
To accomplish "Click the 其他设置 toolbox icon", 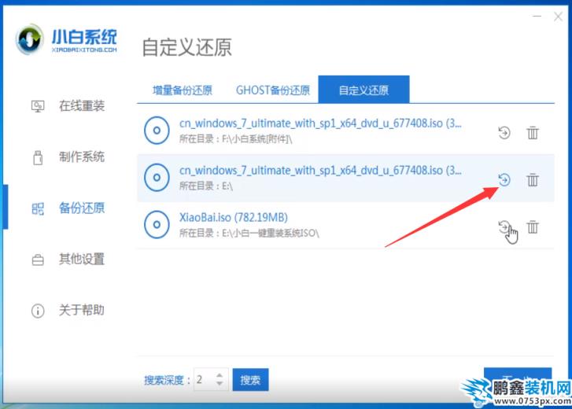I will pos(38,260).
